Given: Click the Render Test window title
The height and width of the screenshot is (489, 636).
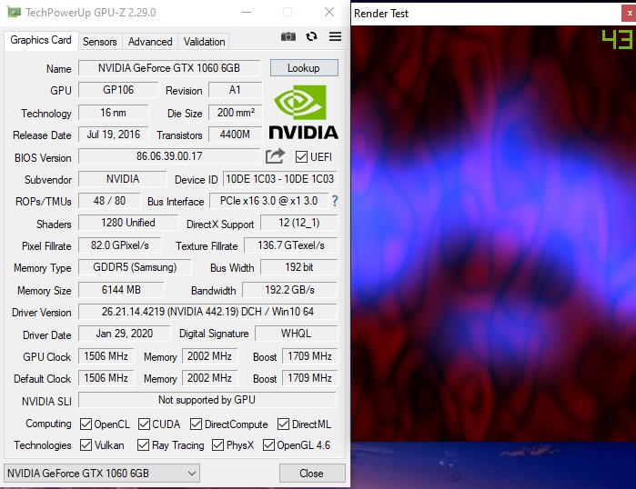Looking at the screenshot, I should click(x=381, y=14).
